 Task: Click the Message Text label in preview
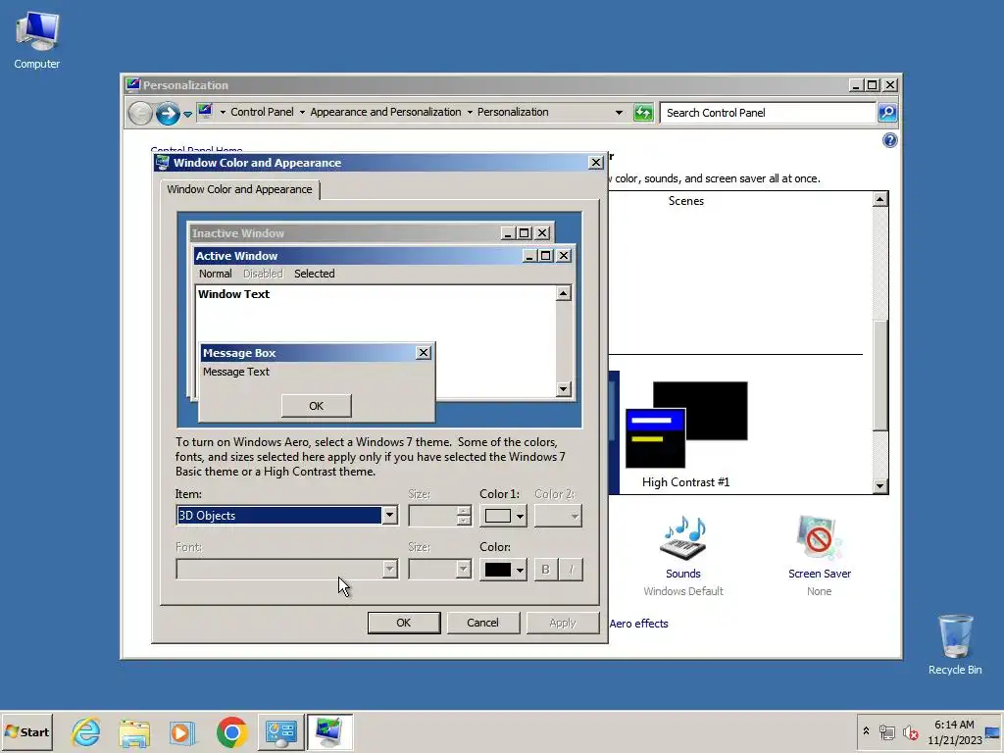[235, 372]
